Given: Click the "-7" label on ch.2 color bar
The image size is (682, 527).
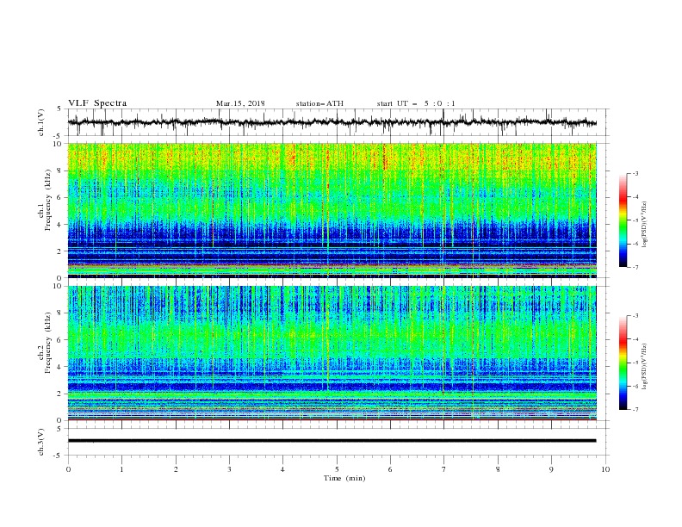Looking at the screenshot, I should tap(635, 410).
